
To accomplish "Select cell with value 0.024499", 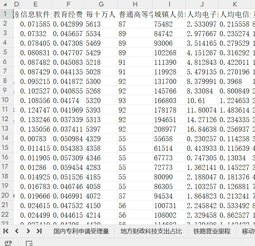I will point(35,215).
